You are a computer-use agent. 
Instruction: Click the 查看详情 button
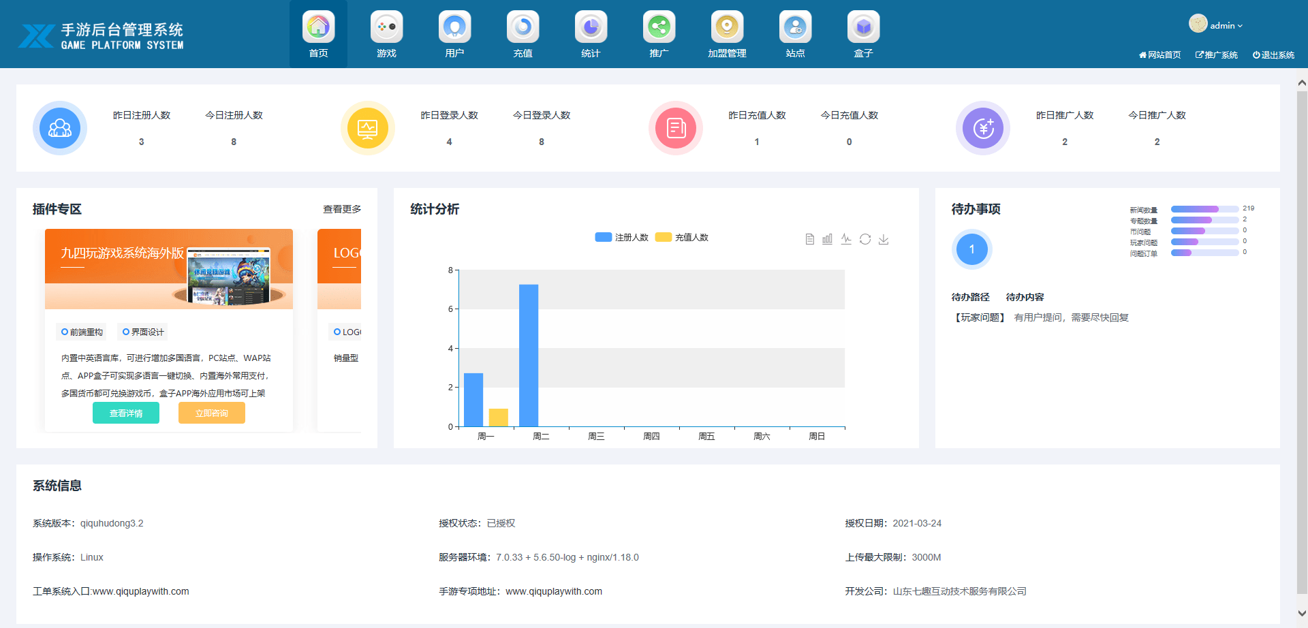pos(126,413)
